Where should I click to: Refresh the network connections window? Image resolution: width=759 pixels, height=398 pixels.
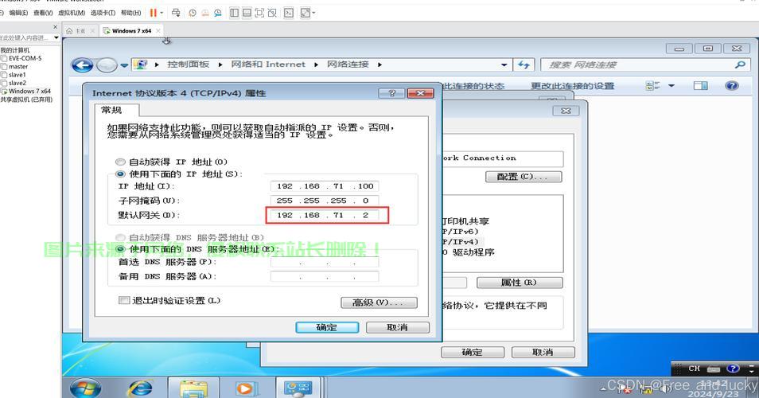coord(524,64)
